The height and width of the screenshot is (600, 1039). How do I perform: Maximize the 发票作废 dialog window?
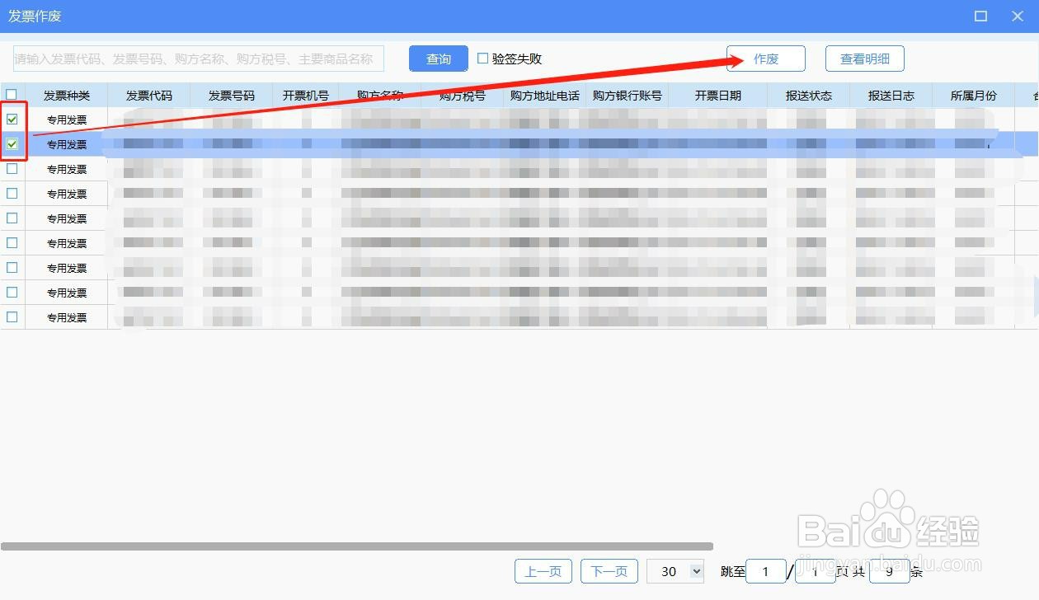coord(980,16)
